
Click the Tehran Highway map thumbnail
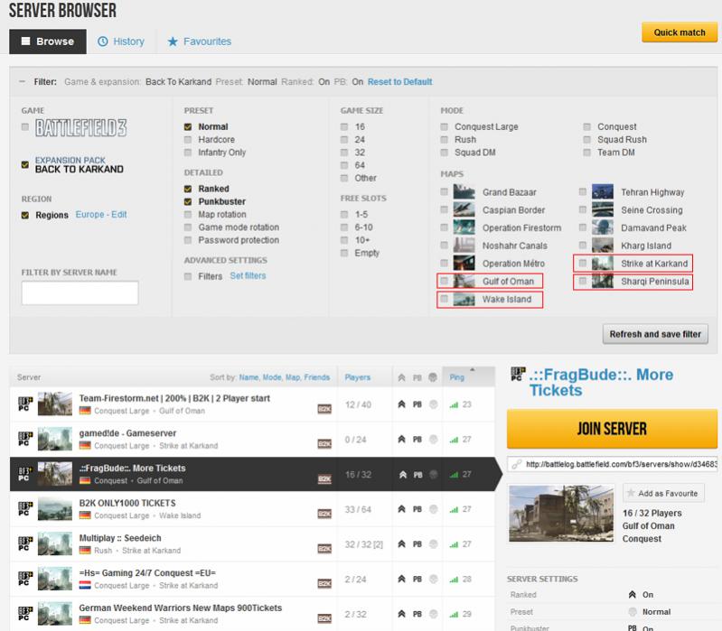603,191
